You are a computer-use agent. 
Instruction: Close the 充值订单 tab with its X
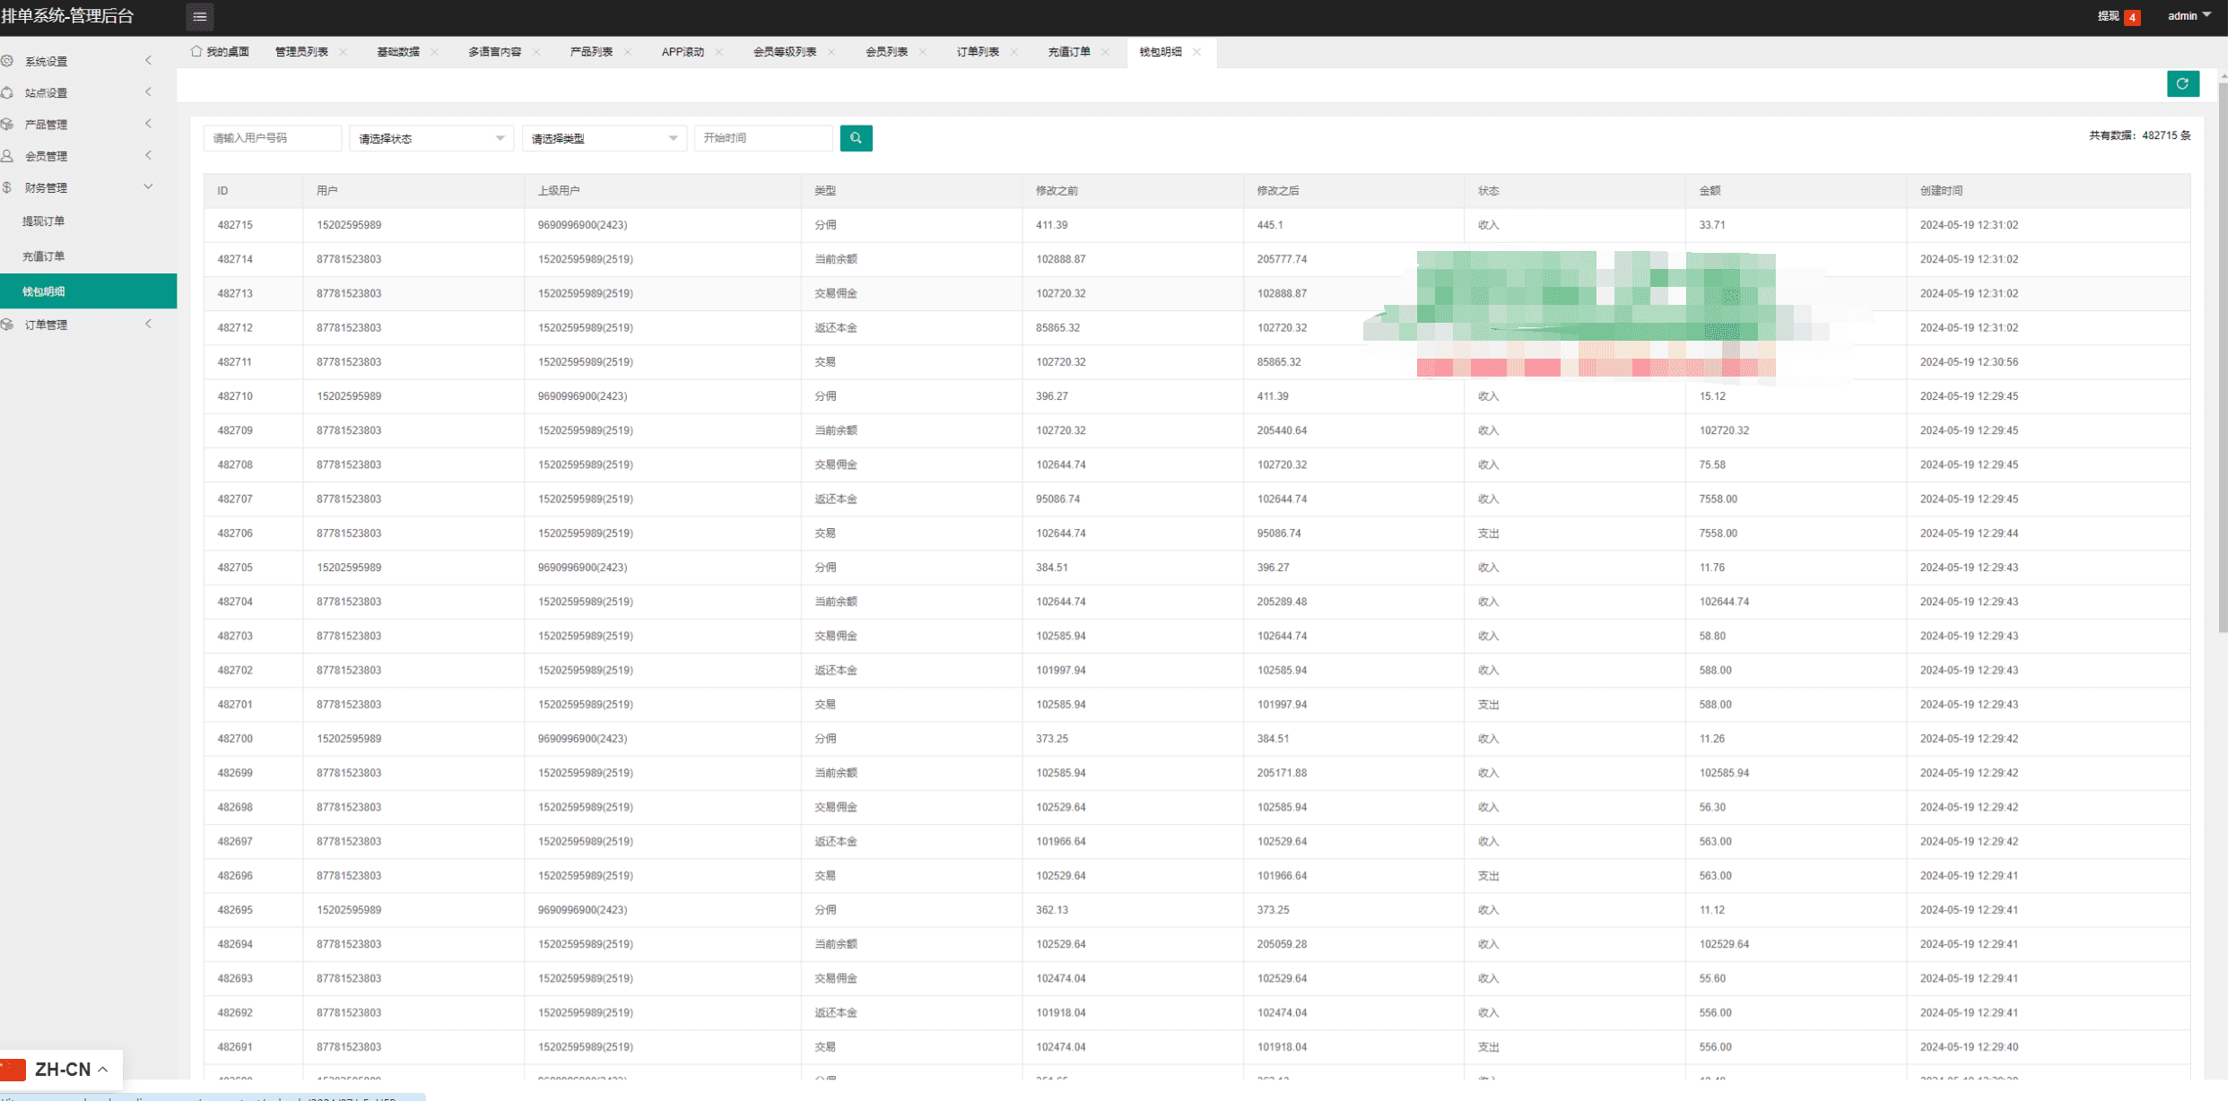tap(1105, 52)
